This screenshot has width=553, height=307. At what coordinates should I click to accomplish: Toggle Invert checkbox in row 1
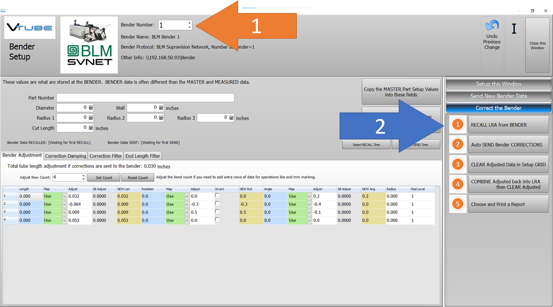tap(217, 195)
